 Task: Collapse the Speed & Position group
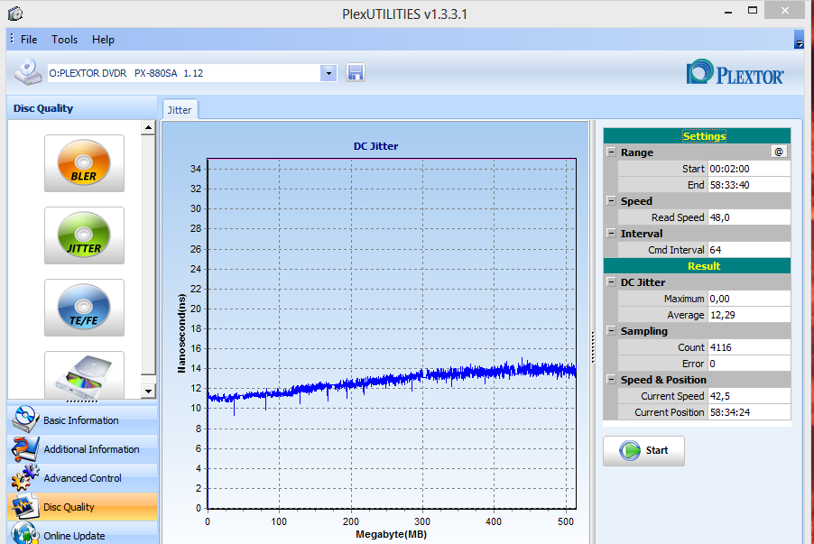coord(611,380)
